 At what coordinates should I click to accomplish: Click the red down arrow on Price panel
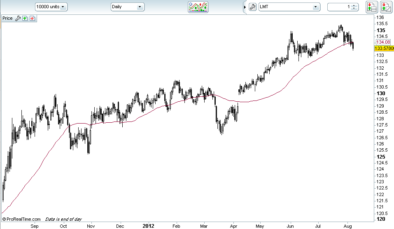[x=32, y=19]
